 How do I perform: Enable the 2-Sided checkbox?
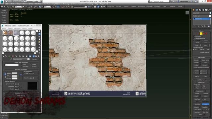point(31,65)
